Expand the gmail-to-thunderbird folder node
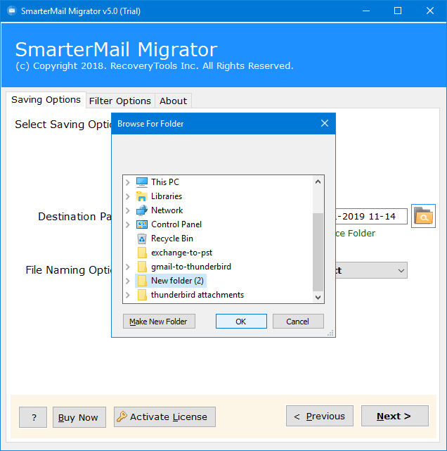Screen dimensions: 447x451 [x=128, y=267]
